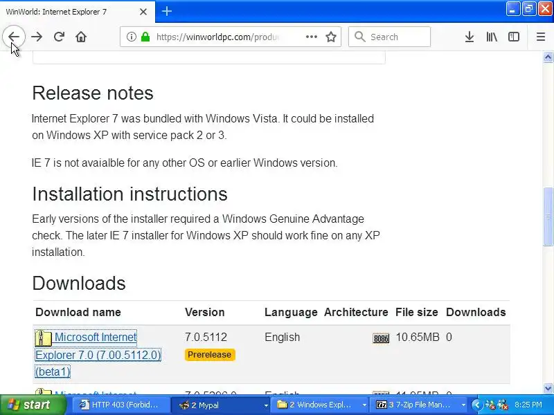The height and width of the screenshot is (415, 554).
Task: Click into the Search box
Action: coord(389,37)
